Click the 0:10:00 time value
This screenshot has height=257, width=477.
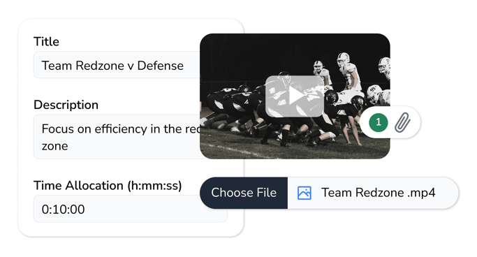(x=64, y=210)
